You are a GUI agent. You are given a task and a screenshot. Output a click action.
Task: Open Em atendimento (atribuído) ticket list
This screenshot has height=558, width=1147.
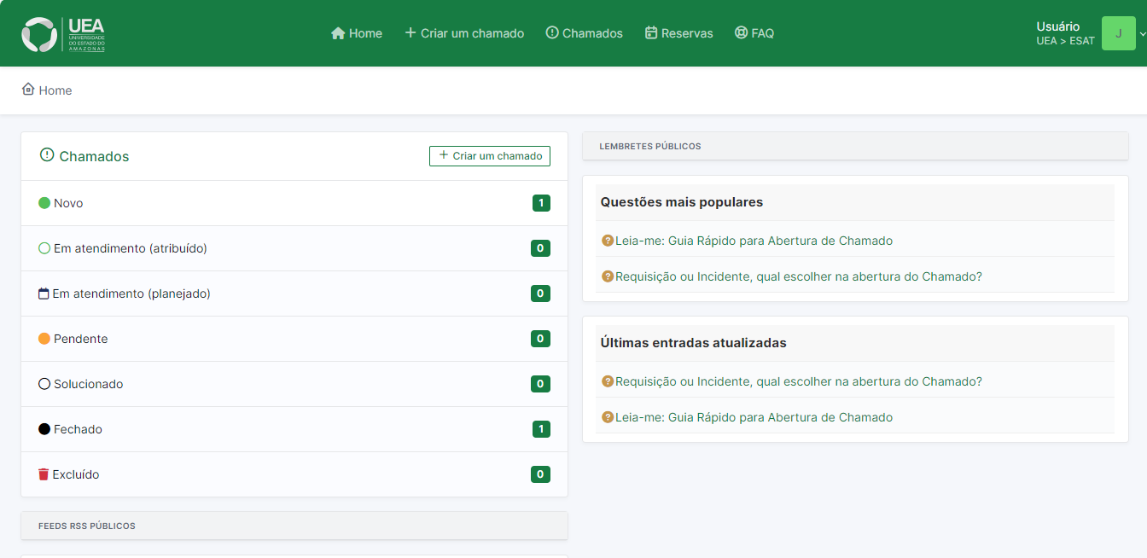point(130,248)
